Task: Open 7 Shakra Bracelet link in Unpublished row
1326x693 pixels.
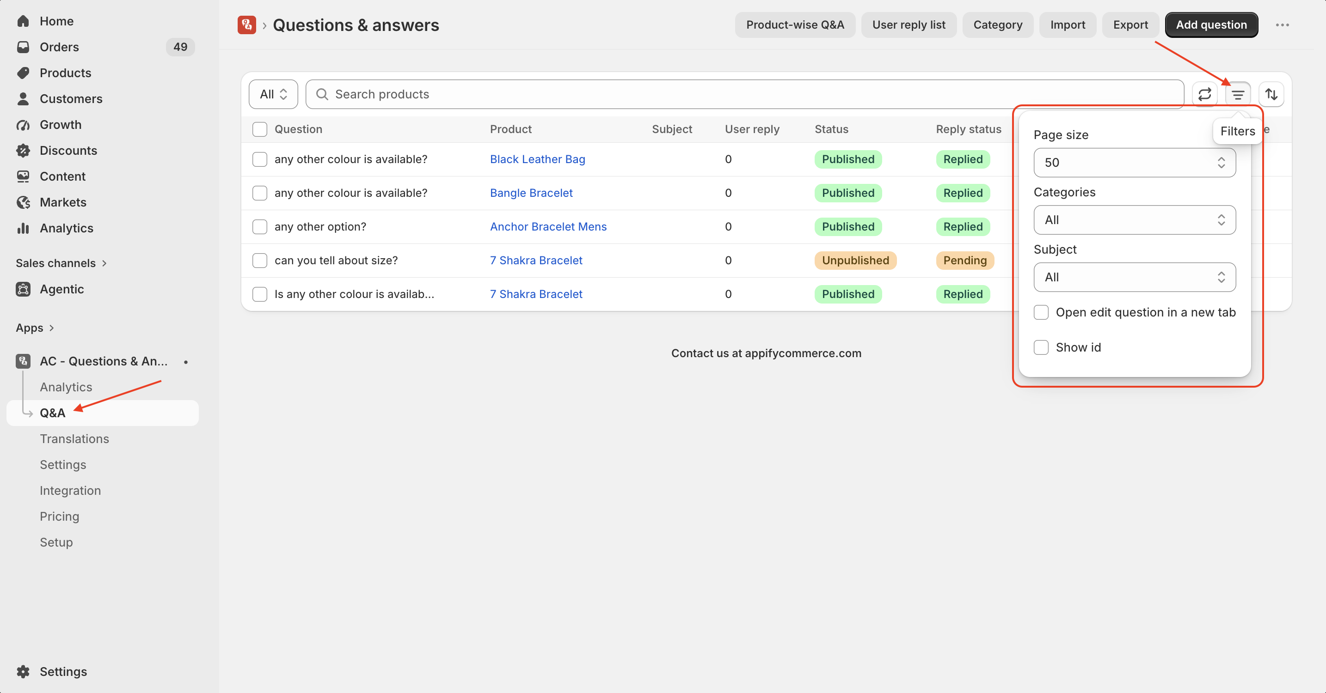Action: (536, 260)
